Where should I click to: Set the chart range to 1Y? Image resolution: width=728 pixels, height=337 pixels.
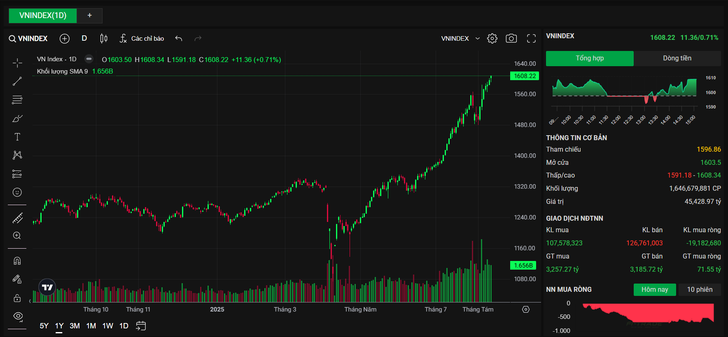pos(59,326)
